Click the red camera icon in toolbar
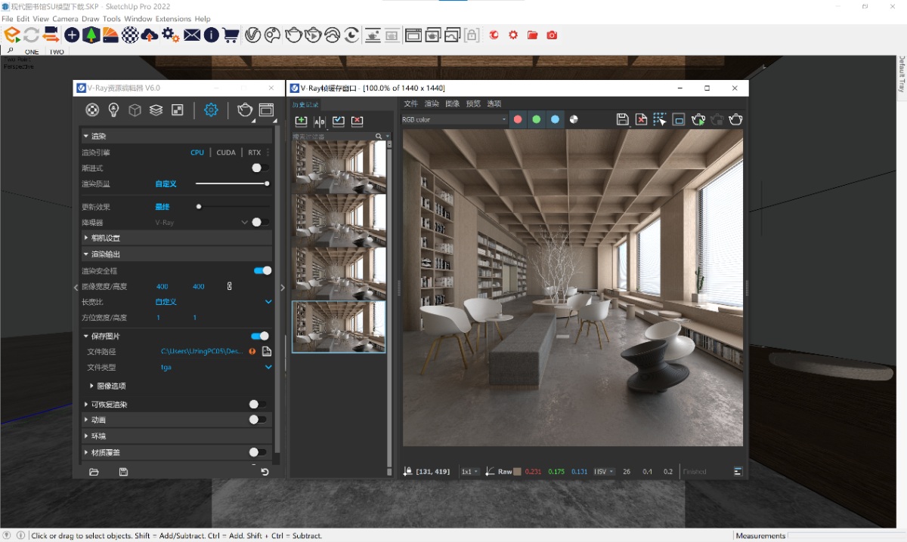 click(552, 35)
